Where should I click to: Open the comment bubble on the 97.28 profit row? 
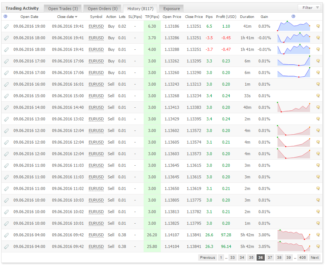pos(318,235)
